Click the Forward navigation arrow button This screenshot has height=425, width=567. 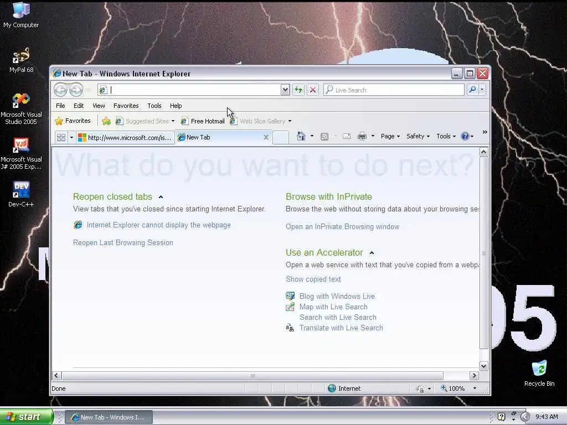click(76, 90)
